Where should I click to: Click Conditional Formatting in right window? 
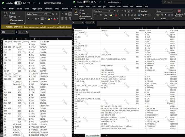[179, 13]
